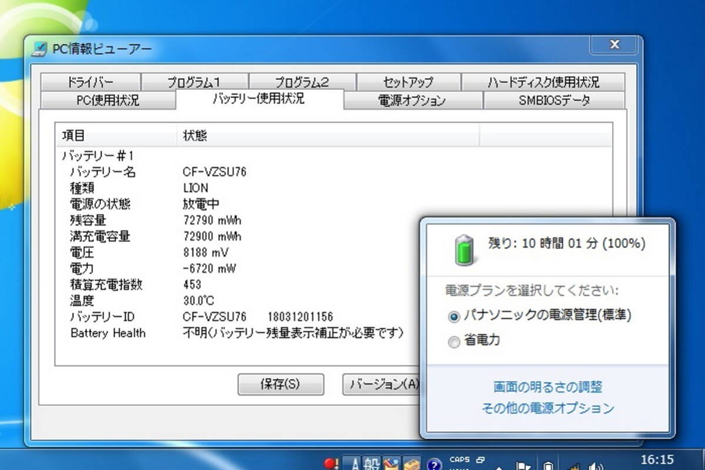Open the ハードディスク使用状況 tab
Screen dimensions: 705x470
coord(543,82)
